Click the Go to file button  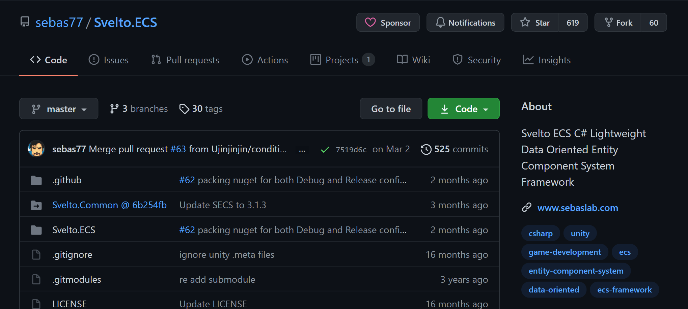pos(391,109)
